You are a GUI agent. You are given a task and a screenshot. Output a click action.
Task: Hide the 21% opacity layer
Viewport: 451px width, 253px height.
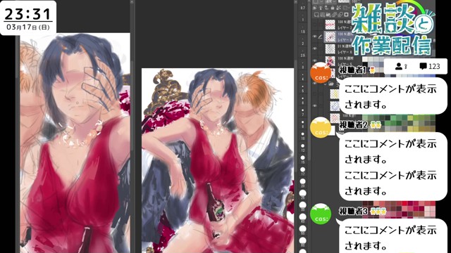tap(315, 48)
